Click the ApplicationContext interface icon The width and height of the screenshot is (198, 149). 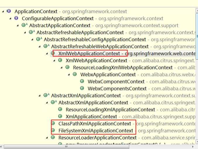tap(9, 11)
